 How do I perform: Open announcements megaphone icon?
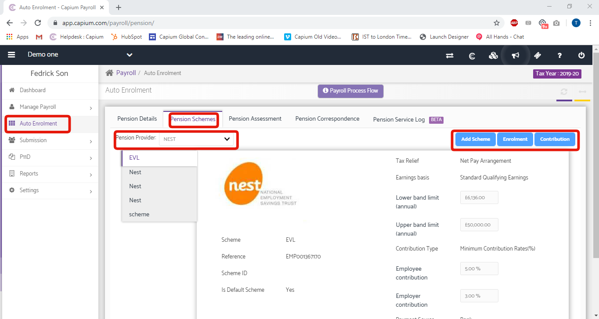point(516,55)
